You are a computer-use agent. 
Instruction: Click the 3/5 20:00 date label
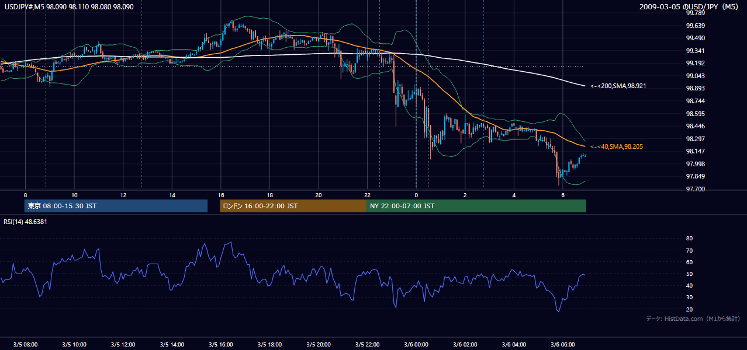(319, 345)
